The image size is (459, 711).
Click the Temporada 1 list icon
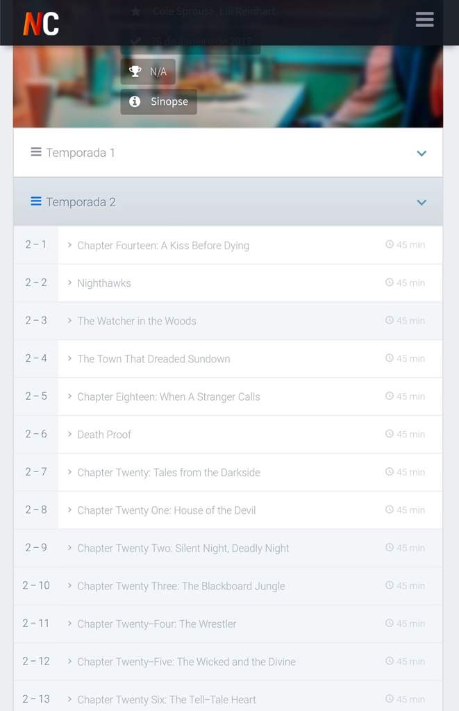tap(36, 152)
